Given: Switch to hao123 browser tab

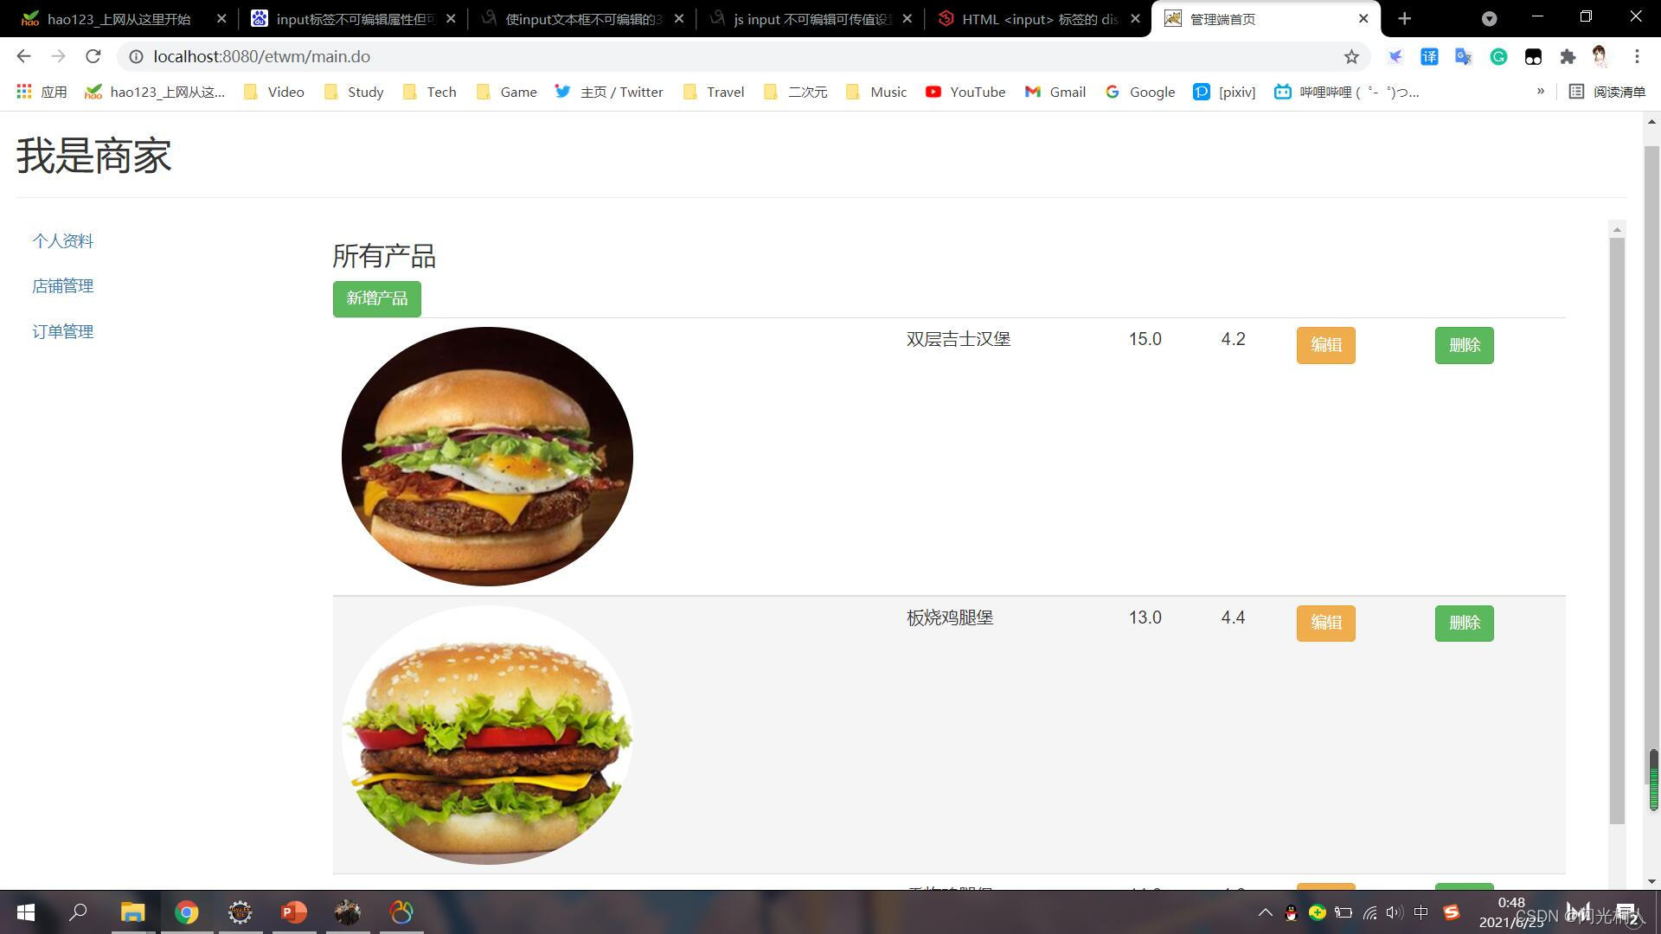Looking at the screenshot, I should (119, 18).
